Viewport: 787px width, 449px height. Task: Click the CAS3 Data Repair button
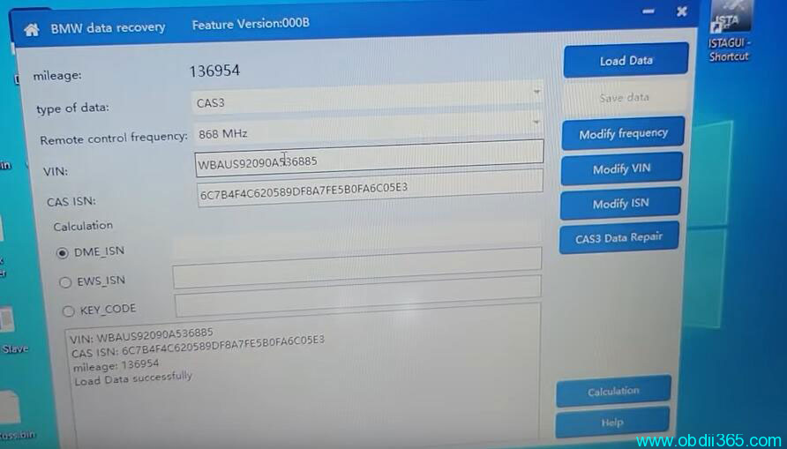click(x=618, y=238)
